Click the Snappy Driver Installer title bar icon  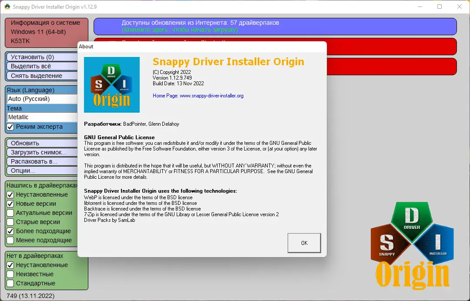click(7, 7)
